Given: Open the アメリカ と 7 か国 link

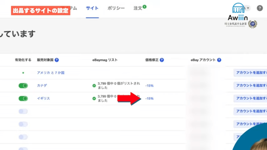Looking at the screenshot, I should click(x=51, y=73).
